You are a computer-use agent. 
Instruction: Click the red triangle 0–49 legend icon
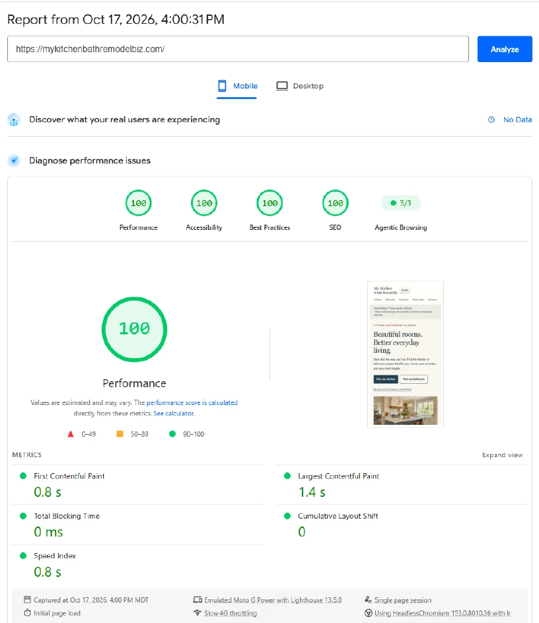pyautogui.click(x=71, y=434)
